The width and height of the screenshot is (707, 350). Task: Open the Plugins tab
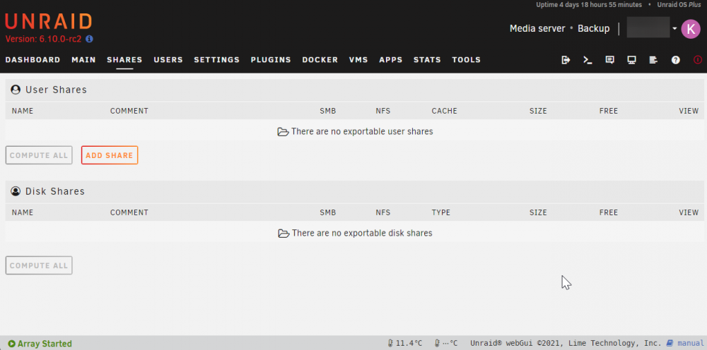(271, 60)
